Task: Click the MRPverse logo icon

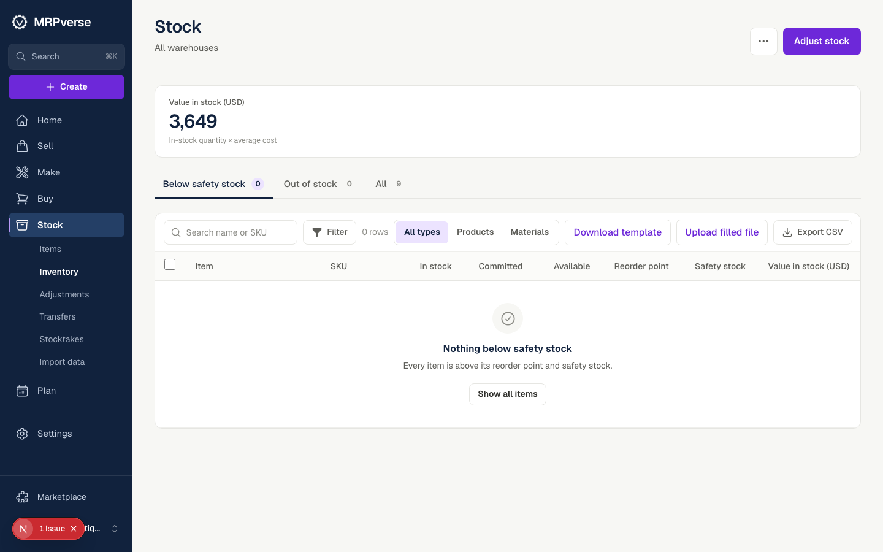Action: (20, 22)
